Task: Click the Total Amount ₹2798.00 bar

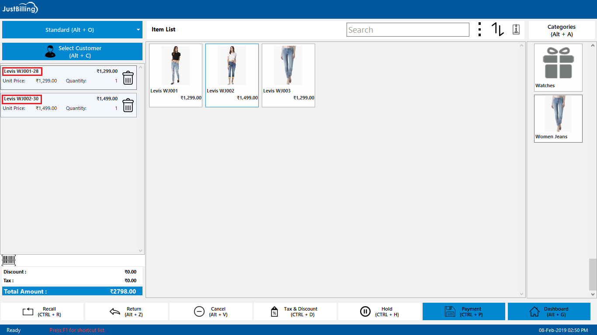Action: [x=72, y=291]
